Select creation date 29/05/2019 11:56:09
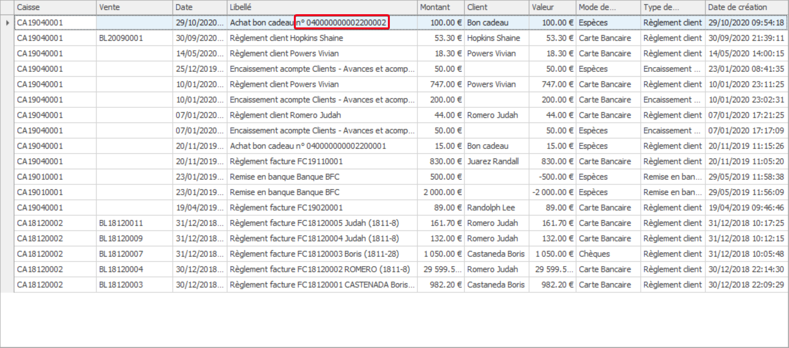The height and width of the screenshot is (348, 789). point(746,192)
